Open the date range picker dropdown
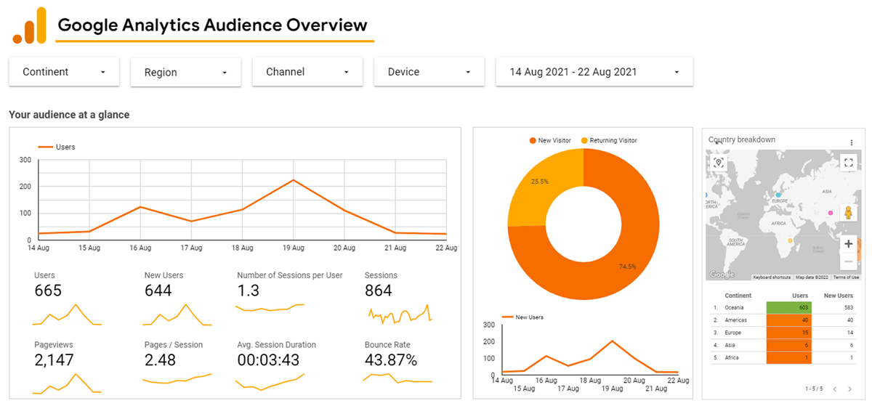The width and height of the screenshot is (872, 406). (x=594, y=72)
